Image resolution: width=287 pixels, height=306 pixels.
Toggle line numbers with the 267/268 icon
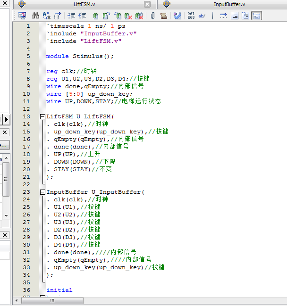(x=191, y=16)
